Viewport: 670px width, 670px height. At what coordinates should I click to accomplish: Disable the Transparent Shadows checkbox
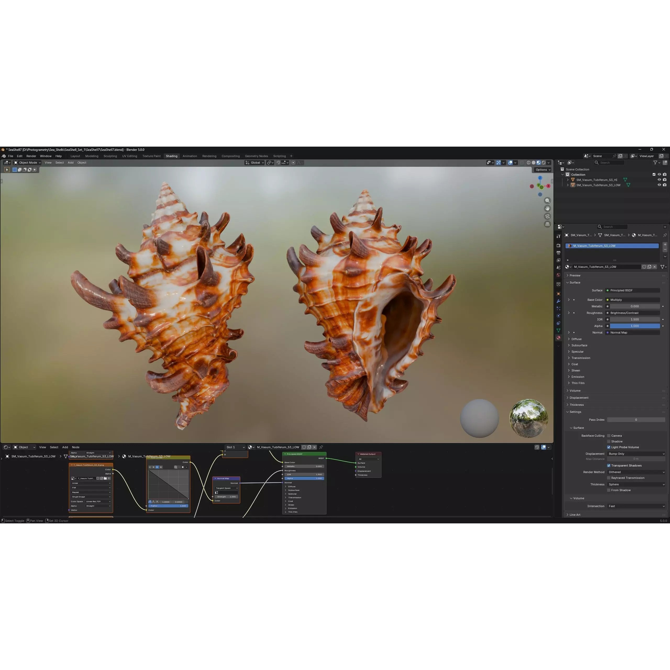609,466
